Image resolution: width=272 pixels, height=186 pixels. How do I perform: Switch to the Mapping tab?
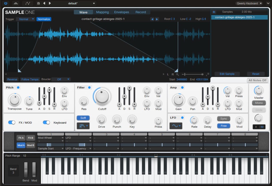(x=102, y=12)
